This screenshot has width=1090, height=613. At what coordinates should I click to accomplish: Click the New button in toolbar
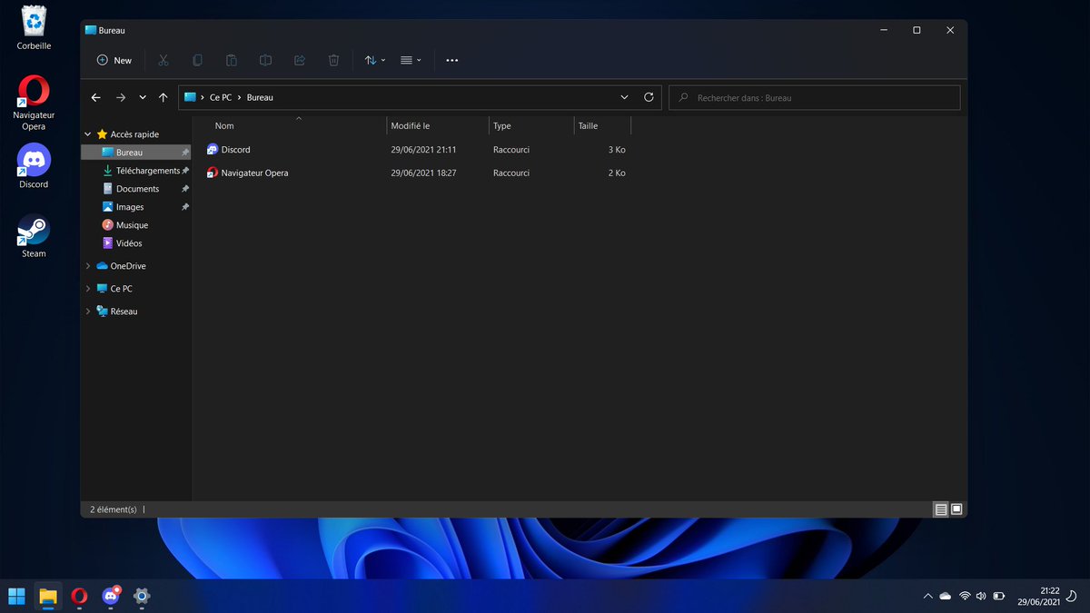click(114, 60)
